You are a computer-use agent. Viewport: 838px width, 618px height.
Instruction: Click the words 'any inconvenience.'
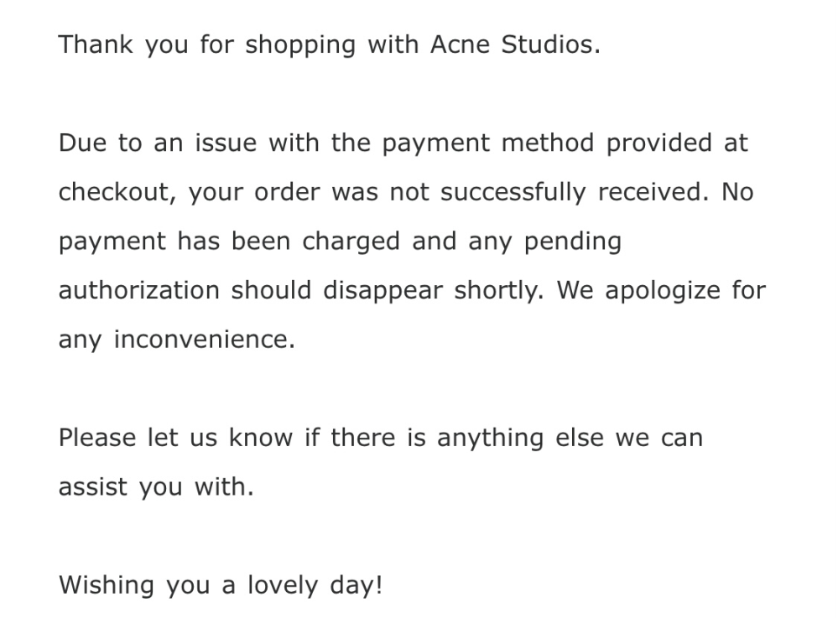pyautogui.click(x=177, y=340)
